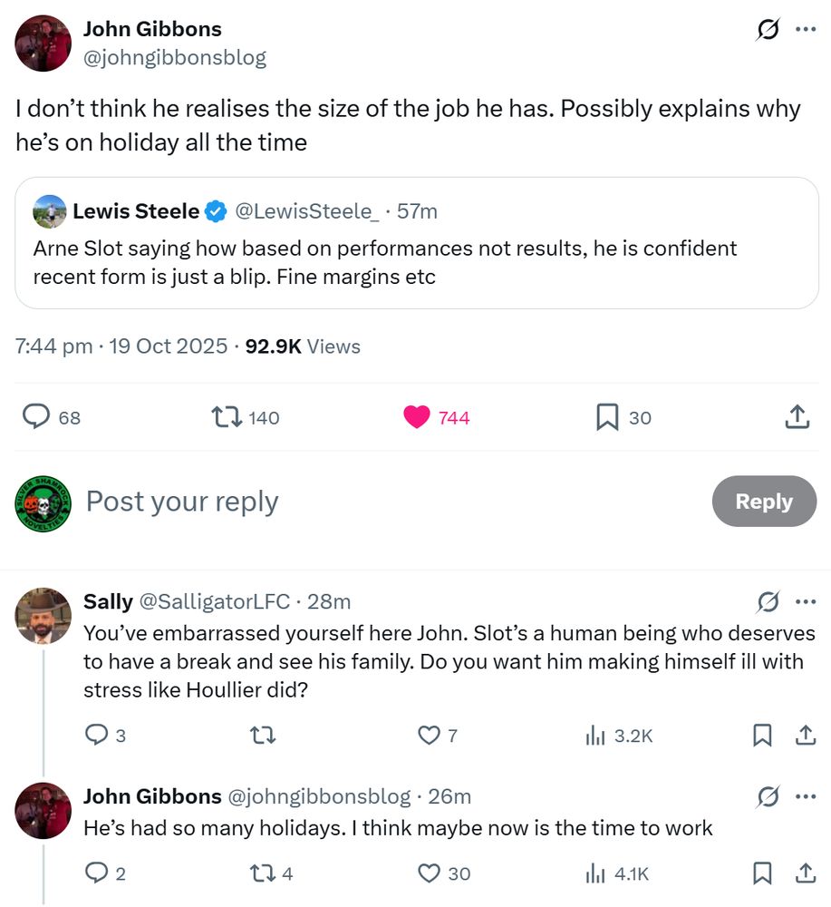831x907 pixels.
Task: Click the reply icon showing 68 replies
Action: (x=36, y=417)
